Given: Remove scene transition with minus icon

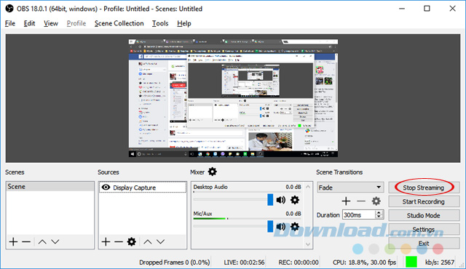Looking at the screenshot, I should click(x=361, y=201).
